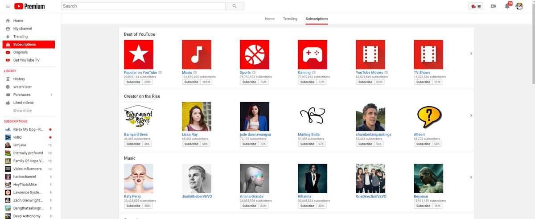
Task: Open the Alteori question mark avatar
Action: pos(428,116)
